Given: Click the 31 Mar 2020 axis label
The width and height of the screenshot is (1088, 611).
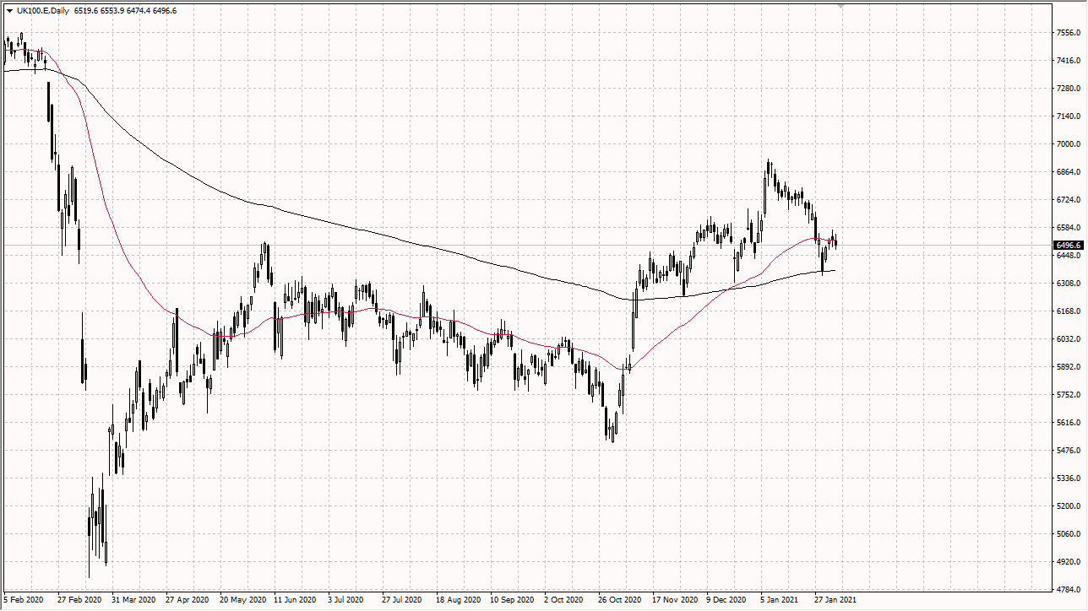Looking at the screenshot, I should tap(131, 600).
